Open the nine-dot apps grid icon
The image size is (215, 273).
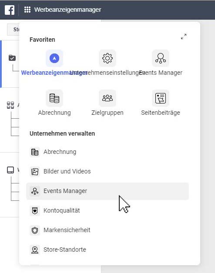pyautogui.click(x=27, y=10)
